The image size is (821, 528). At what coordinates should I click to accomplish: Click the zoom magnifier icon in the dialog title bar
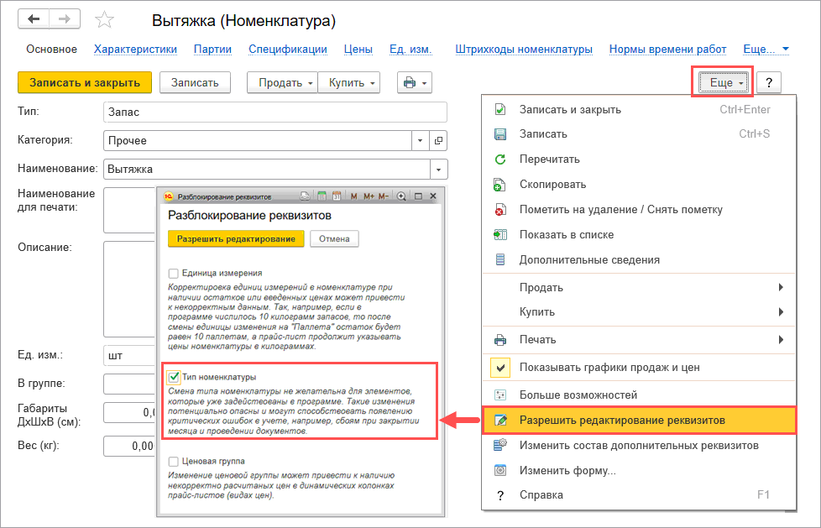(401, 196)
